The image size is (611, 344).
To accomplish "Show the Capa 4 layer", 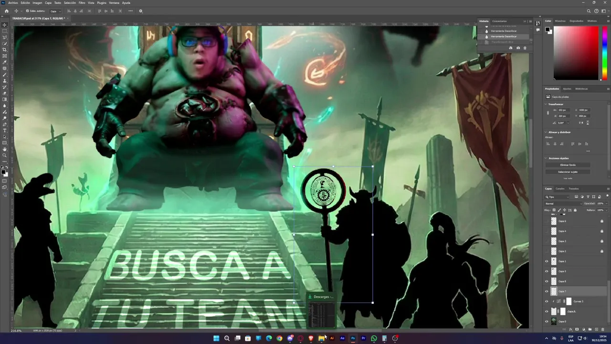I will [x=547, y=231].
